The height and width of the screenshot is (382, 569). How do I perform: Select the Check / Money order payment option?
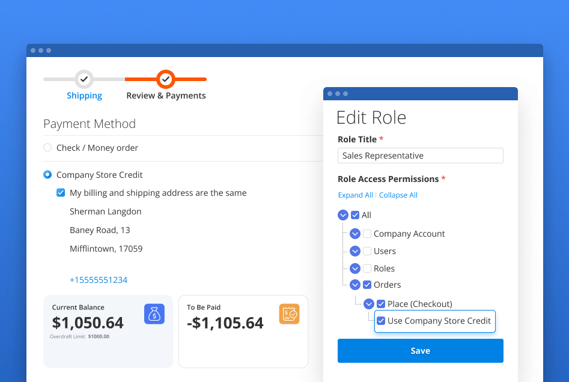(x=47, y=147)
